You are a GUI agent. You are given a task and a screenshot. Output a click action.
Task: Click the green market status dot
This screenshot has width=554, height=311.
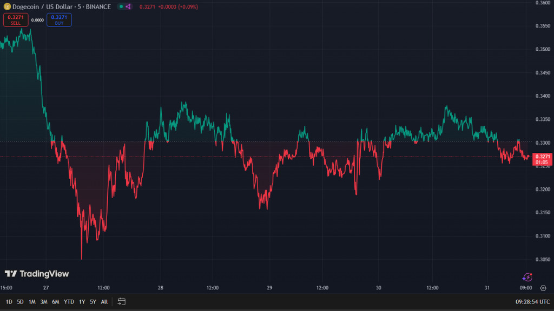coord(121,6)
